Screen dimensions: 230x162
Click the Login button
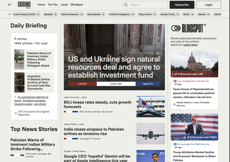pos(209,5)
